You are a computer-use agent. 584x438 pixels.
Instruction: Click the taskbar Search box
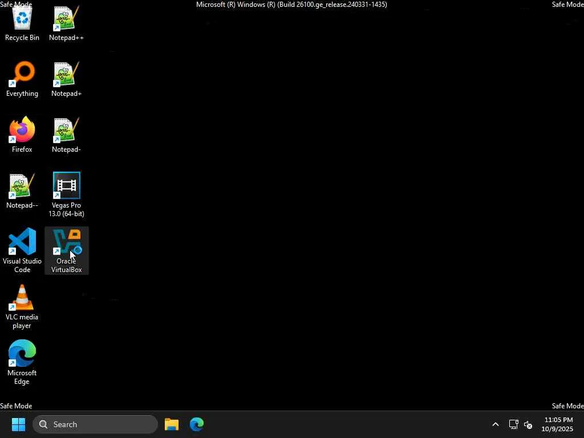pyautogui.click(x=95, y=424)
